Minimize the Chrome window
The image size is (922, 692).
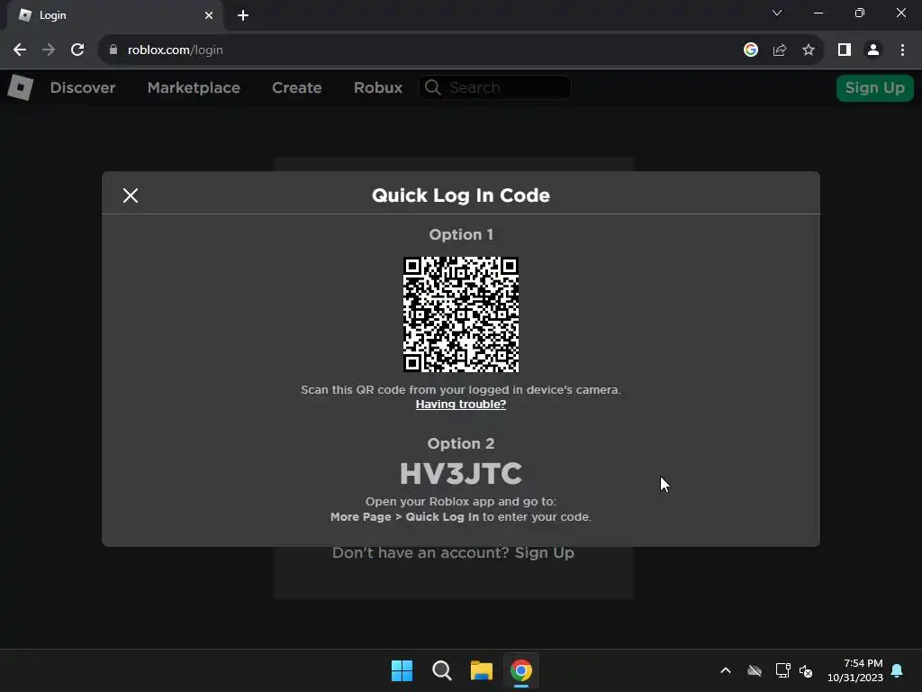[818, 13]
